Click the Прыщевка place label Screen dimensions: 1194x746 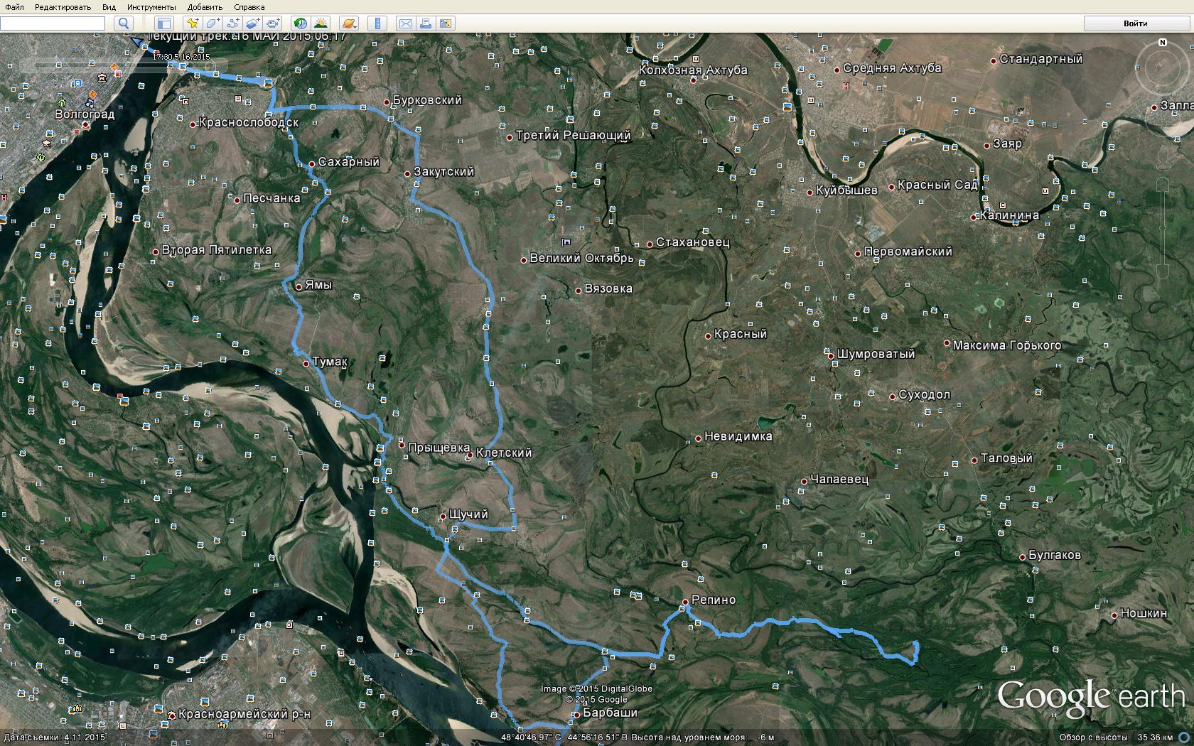439,448
